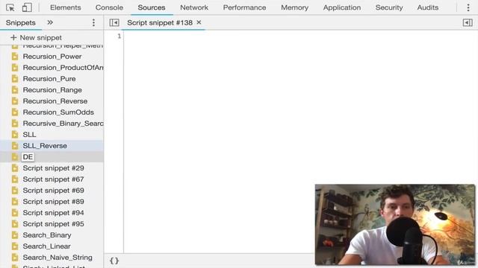Open the Elements tab
This screenshot has height=268, width=478.
[66, 7]
